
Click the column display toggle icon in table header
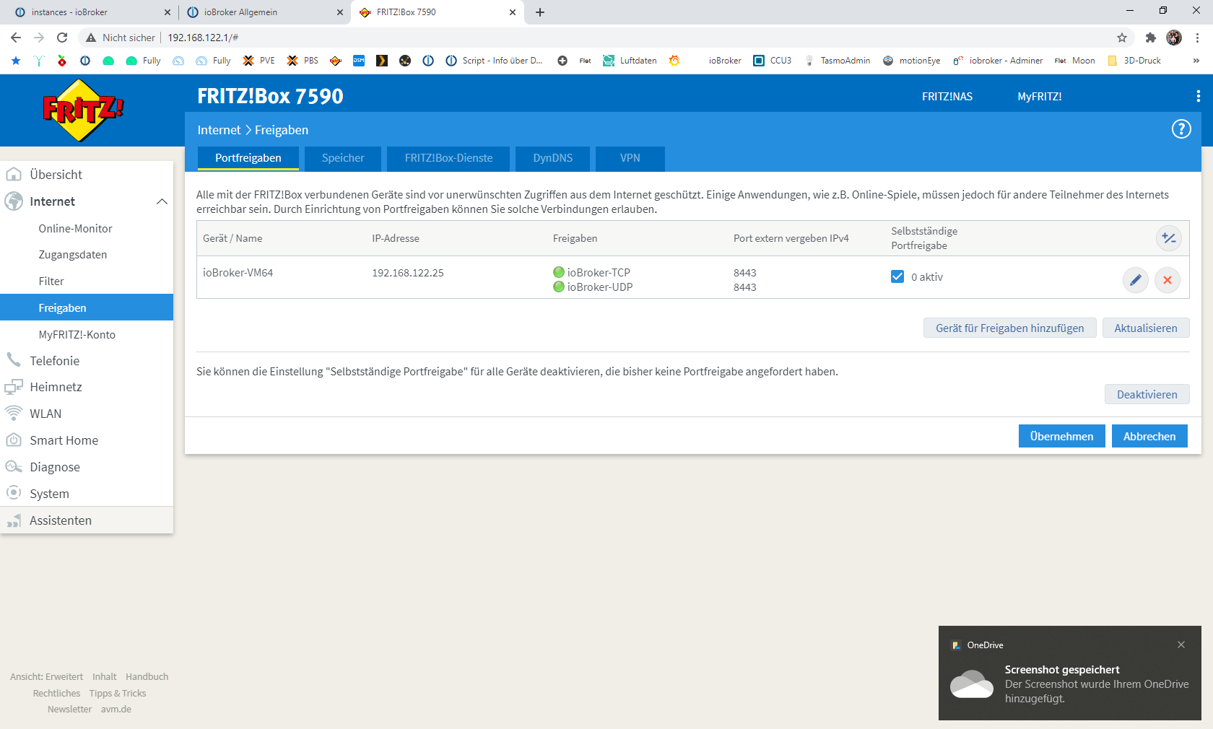tap(1169, 238)
